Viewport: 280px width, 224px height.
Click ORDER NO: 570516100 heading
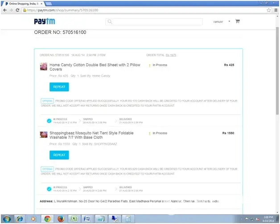coord(60,32)
